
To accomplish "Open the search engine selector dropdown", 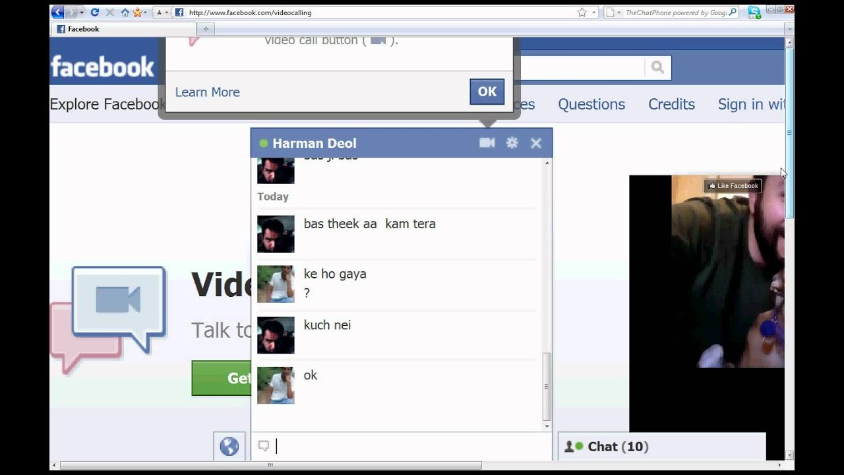I will coord(613,12).
